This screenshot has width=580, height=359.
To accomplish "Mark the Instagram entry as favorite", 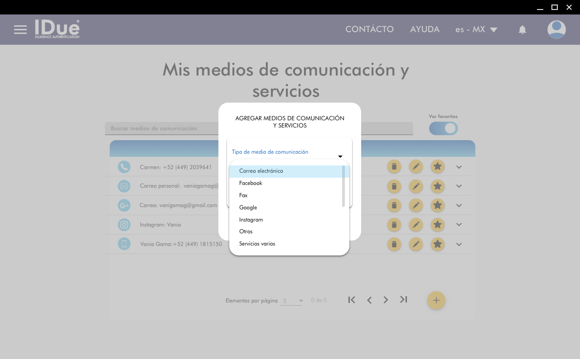I will pos(437,225).
